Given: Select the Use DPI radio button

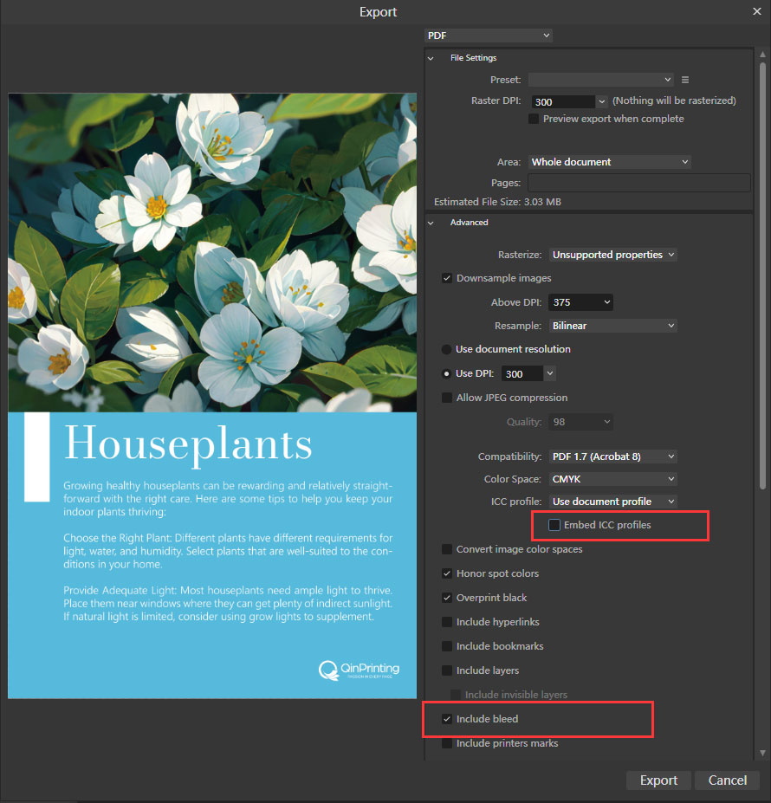Looking at the screenshot, I should [446, 374].
